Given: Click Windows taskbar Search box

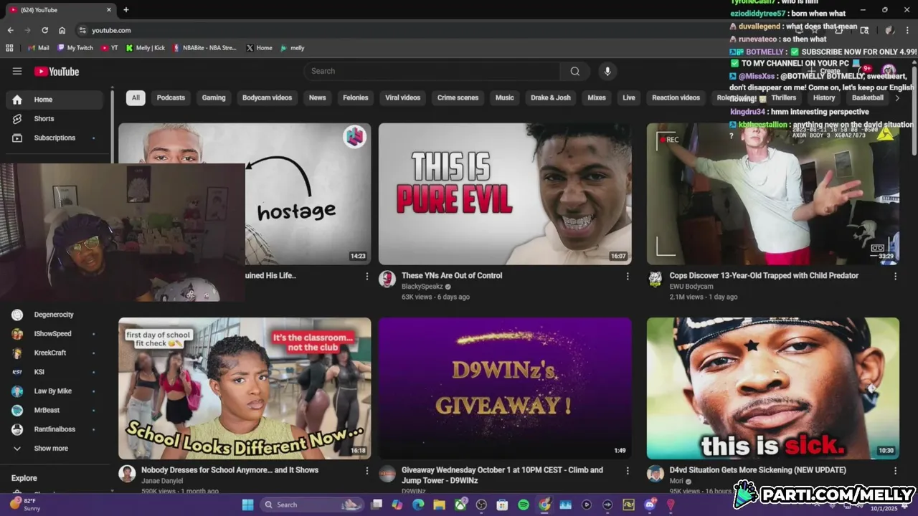Looking at the screenshot, I should (311, 505).
